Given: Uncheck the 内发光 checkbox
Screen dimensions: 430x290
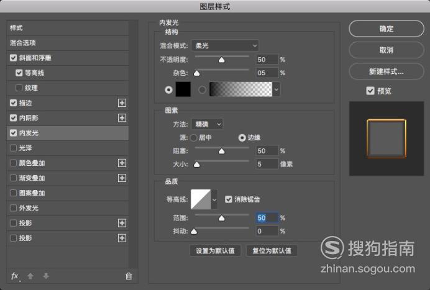Looking at the screenshot, I should pyautogui.click(x=13, y=134).
